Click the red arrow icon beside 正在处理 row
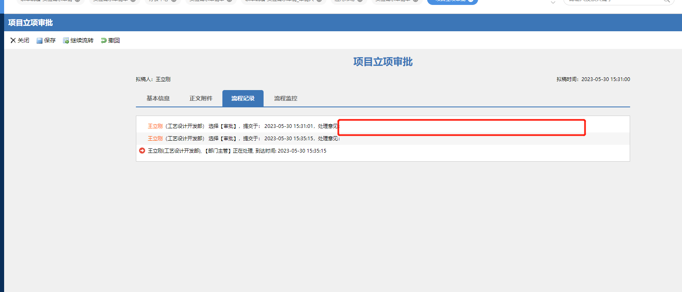 tap(142, 151)
